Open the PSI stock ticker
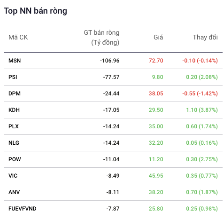Viewport: 224px width, 219px height. pos(13,77)
